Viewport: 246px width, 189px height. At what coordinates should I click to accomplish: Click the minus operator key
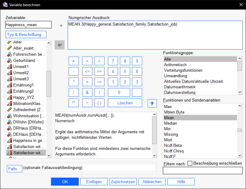[x=74, y=71]
